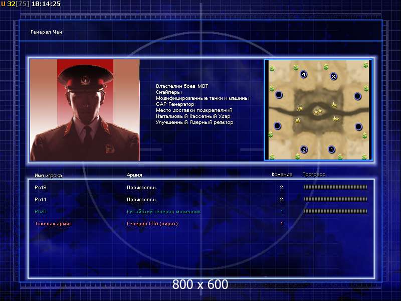Click start position 4 on the map
401x301 pixels.
click(x=304, y=74)
